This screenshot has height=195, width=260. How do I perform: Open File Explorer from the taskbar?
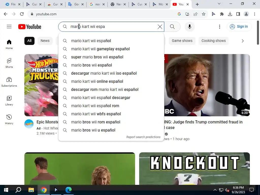click(x=31, y=190)
